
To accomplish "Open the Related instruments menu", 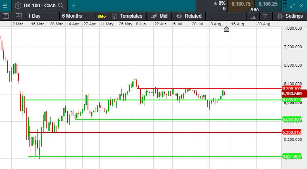I will (x=189, y=16).
